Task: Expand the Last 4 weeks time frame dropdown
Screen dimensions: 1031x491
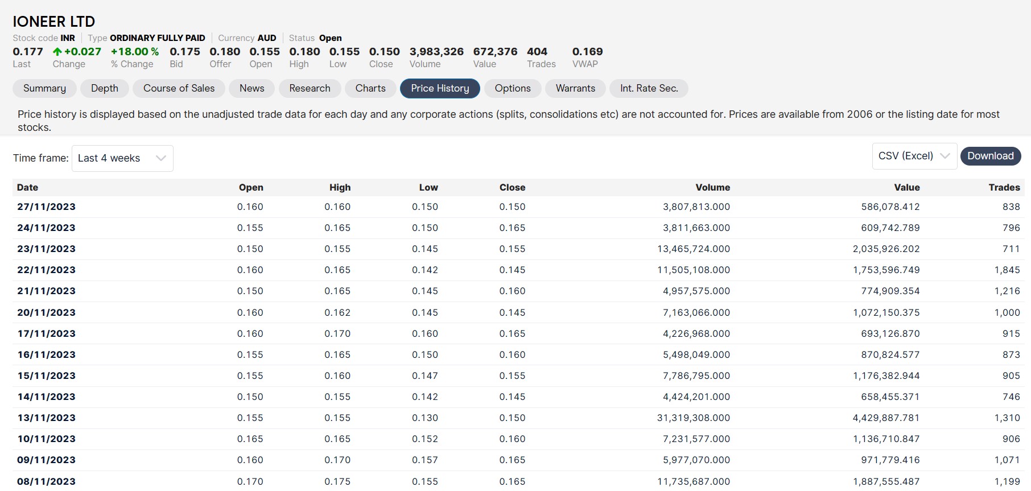Action: [122, 158]
